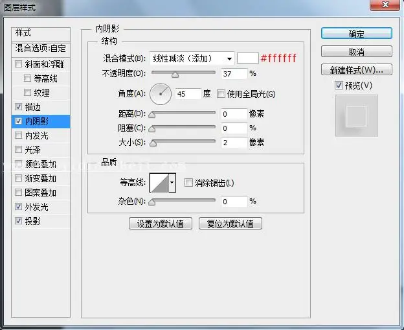Click the 阻塞 slider handle

[x=152, y=129]
